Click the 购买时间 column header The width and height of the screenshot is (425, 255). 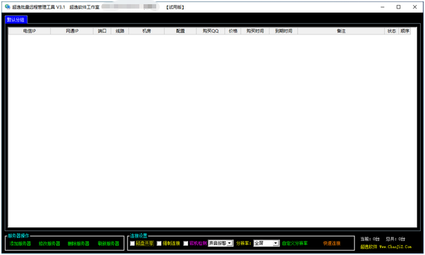[x=255, y=31]
